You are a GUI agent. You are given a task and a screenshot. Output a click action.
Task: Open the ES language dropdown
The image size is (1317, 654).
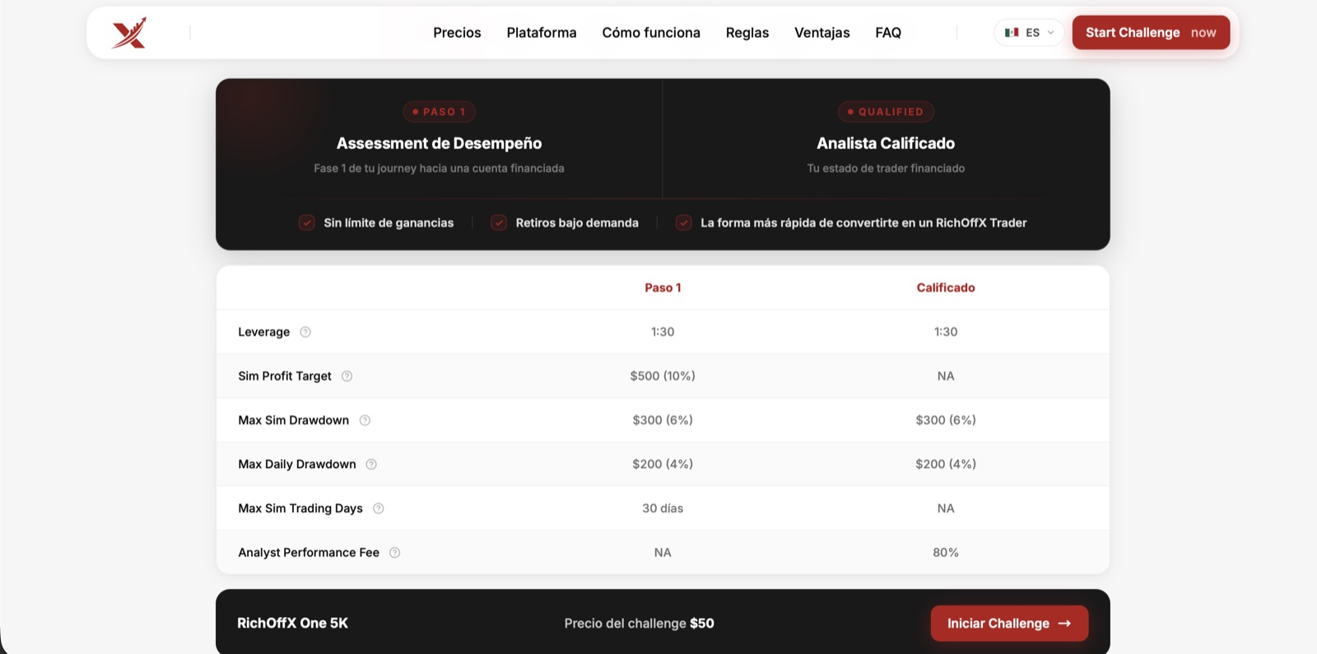click(x=1029, y=33)
